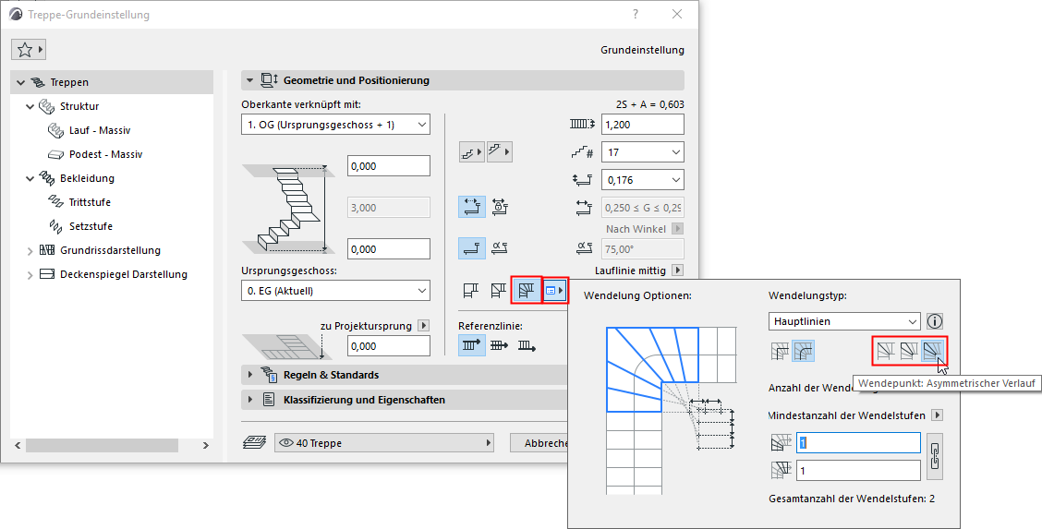This screenshot has height=529, width=1042.
Task: Collapse the Treppen tree node
Action: pos(20,82)
